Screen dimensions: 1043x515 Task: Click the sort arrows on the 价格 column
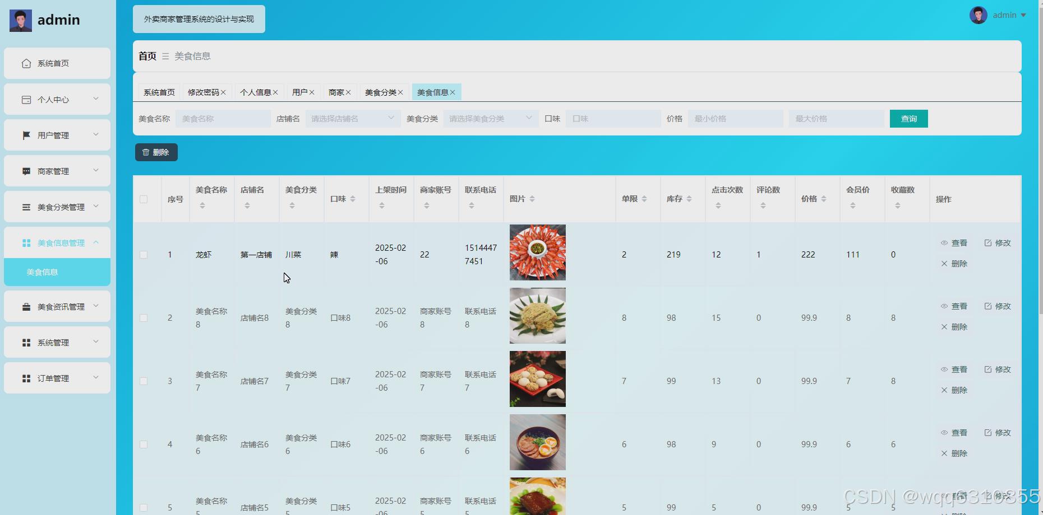[824, 198]
